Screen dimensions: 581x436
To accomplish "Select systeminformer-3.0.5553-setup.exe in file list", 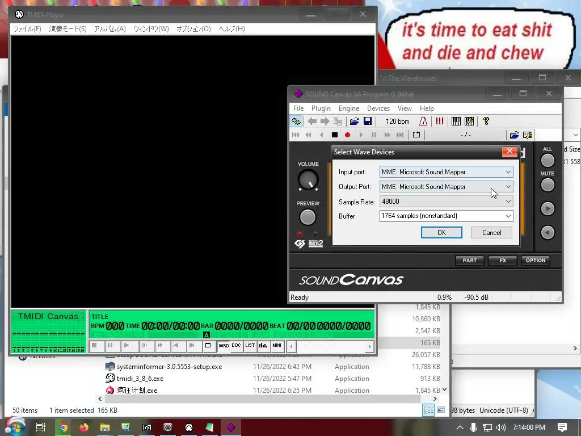I will (x=169, y=367).
